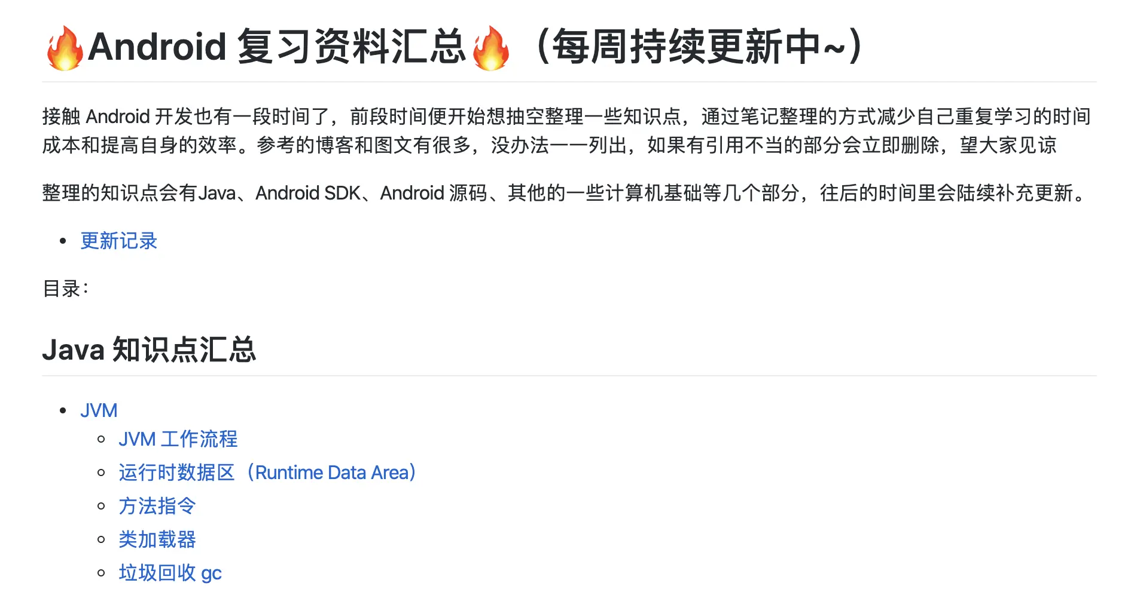Image resolution: width=1134 pixels, height=589 pixels.
Task: Click hollow bullet next to JVM 工作流程
Action: 101,439
